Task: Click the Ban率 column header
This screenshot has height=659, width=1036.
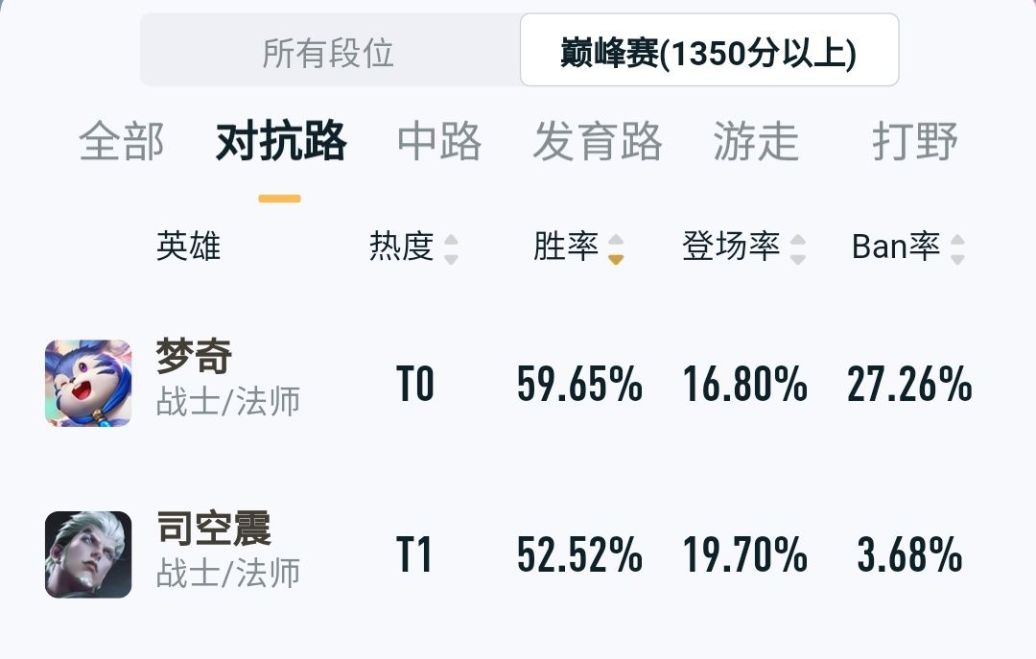Action: (895, 247)
